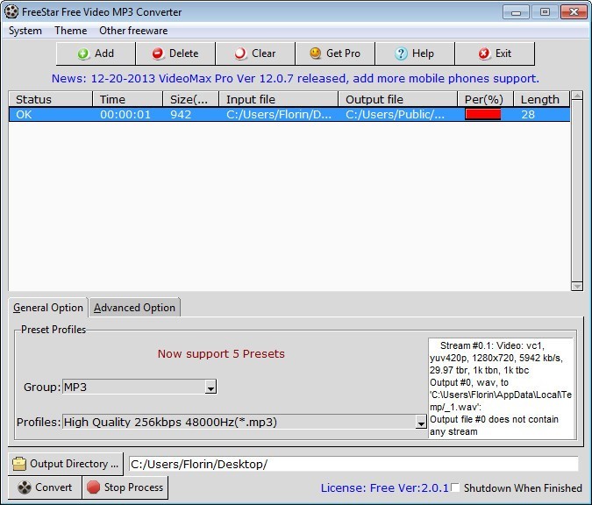Image resolution: width=592 pixels, height=505 pixels.
Task: Expand the Profiles High Quality dropdown
Action: click(421, 422)
